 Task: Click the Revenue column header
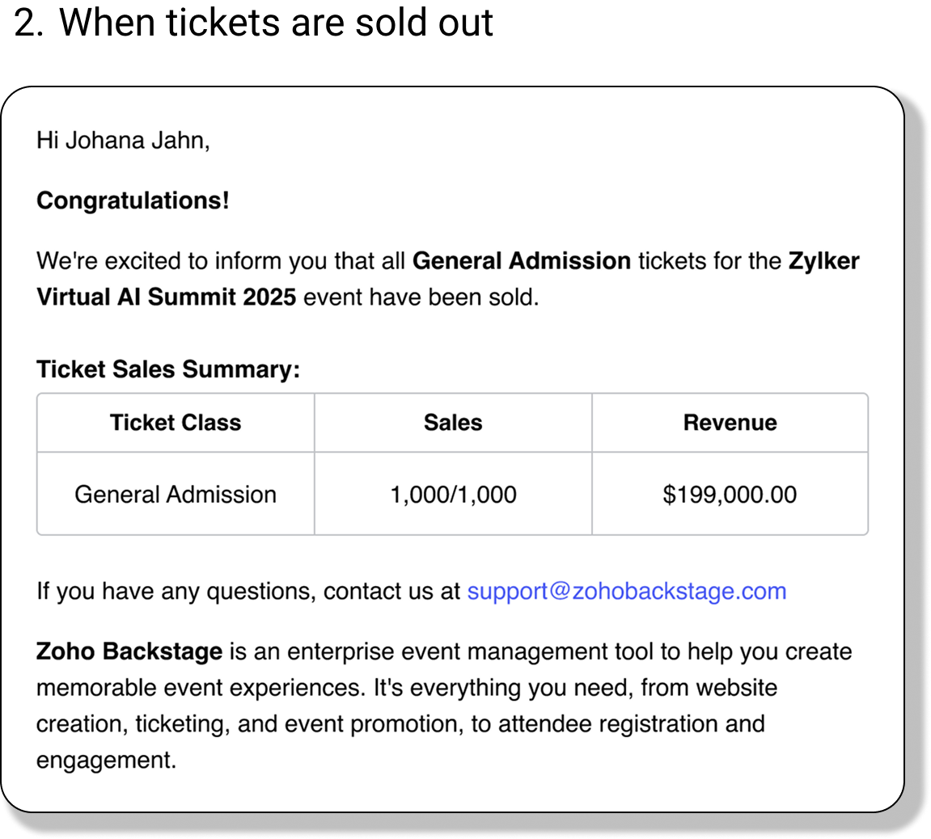coord(730,423)
